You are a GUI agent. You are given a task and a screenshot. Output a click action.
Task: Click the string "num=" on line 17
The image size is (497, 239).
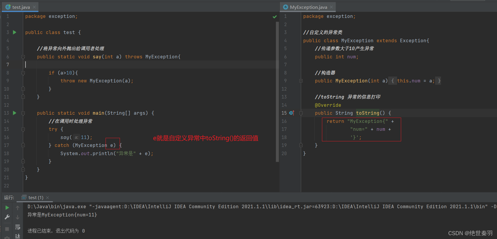359,129
